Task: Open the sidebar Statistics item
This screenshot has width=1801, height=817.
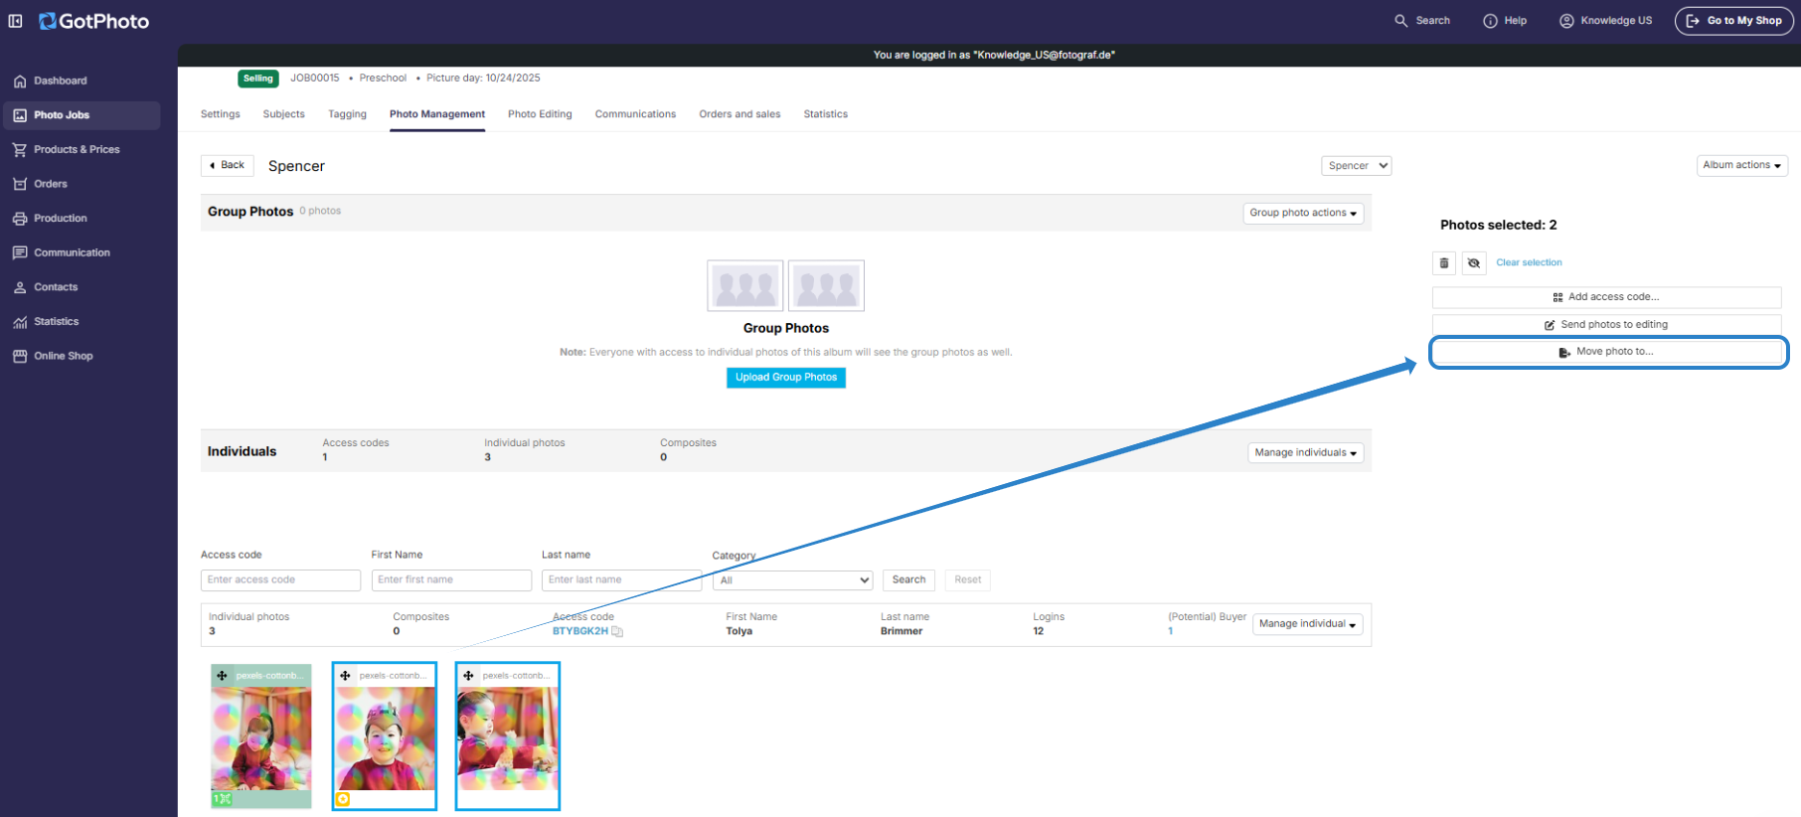Action: (82, 322)
